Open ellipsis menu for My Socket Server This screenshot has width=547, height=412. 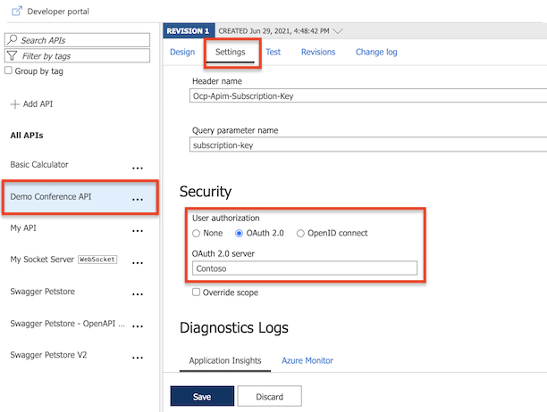point(138,262)
